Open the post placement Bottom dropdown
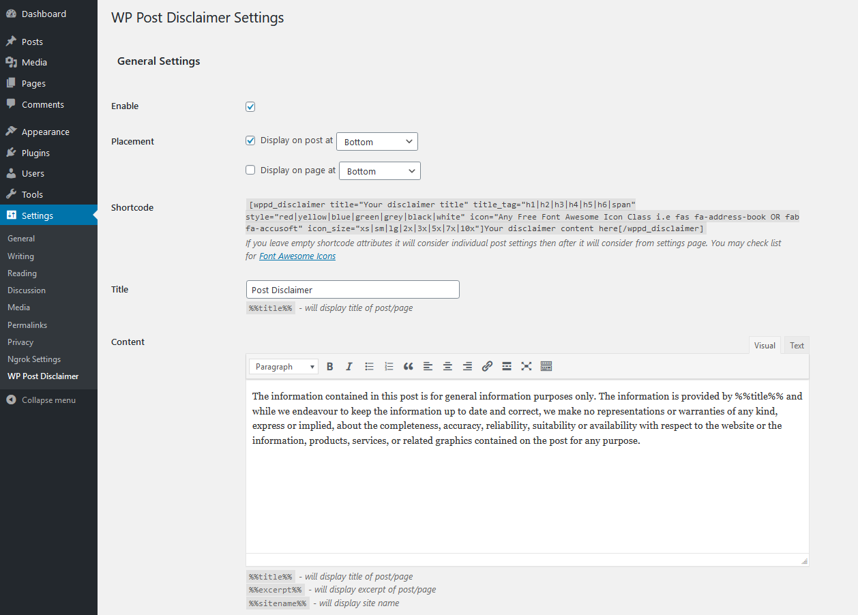Screen dimensions: 858x615 click(x=377, y=142)
